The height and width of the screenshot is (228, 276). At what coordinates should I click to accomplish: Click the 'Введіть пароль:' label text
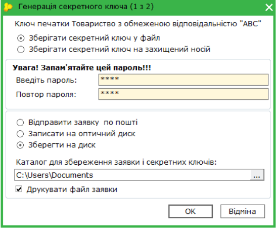pyautogui.click(x=47, y=80)
